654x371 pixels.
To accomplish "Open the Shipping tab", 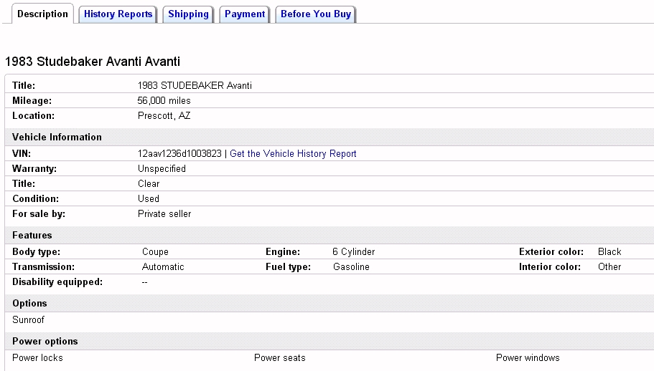I will pos(188,14).
